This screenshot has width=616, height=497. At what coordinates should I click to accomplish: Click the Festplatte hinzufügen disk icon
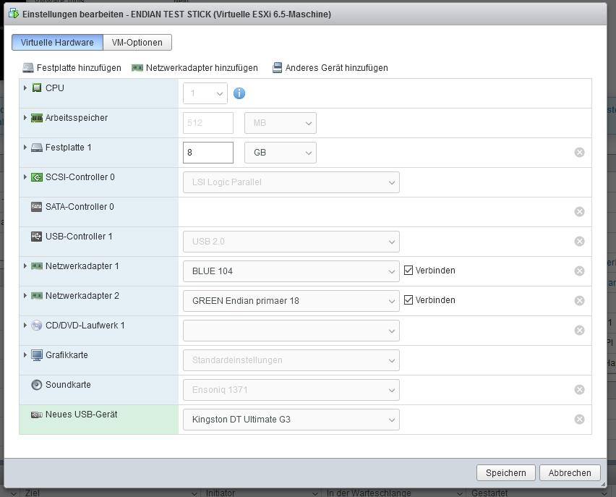(x=28, y=68)
